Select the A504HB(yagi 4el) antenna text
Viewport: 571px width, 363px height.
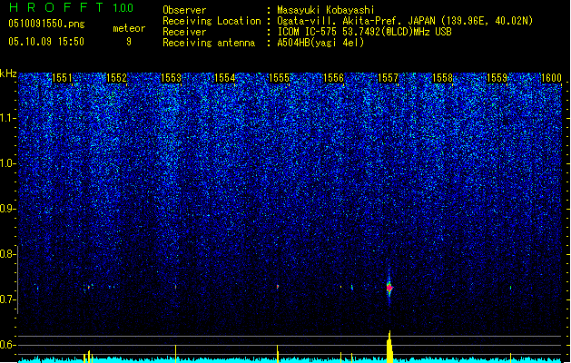pyautogui.click(x=320, y=43)
